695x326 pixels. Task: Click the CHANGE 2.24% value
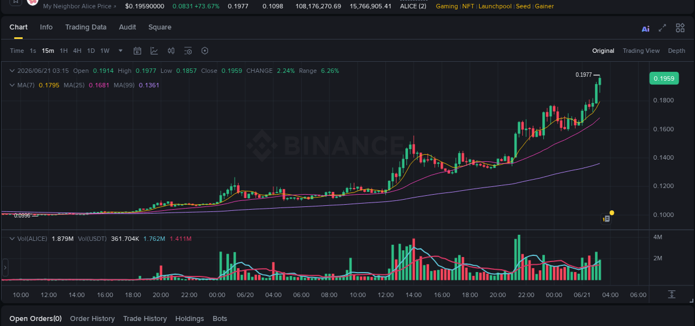click(285, 71)
